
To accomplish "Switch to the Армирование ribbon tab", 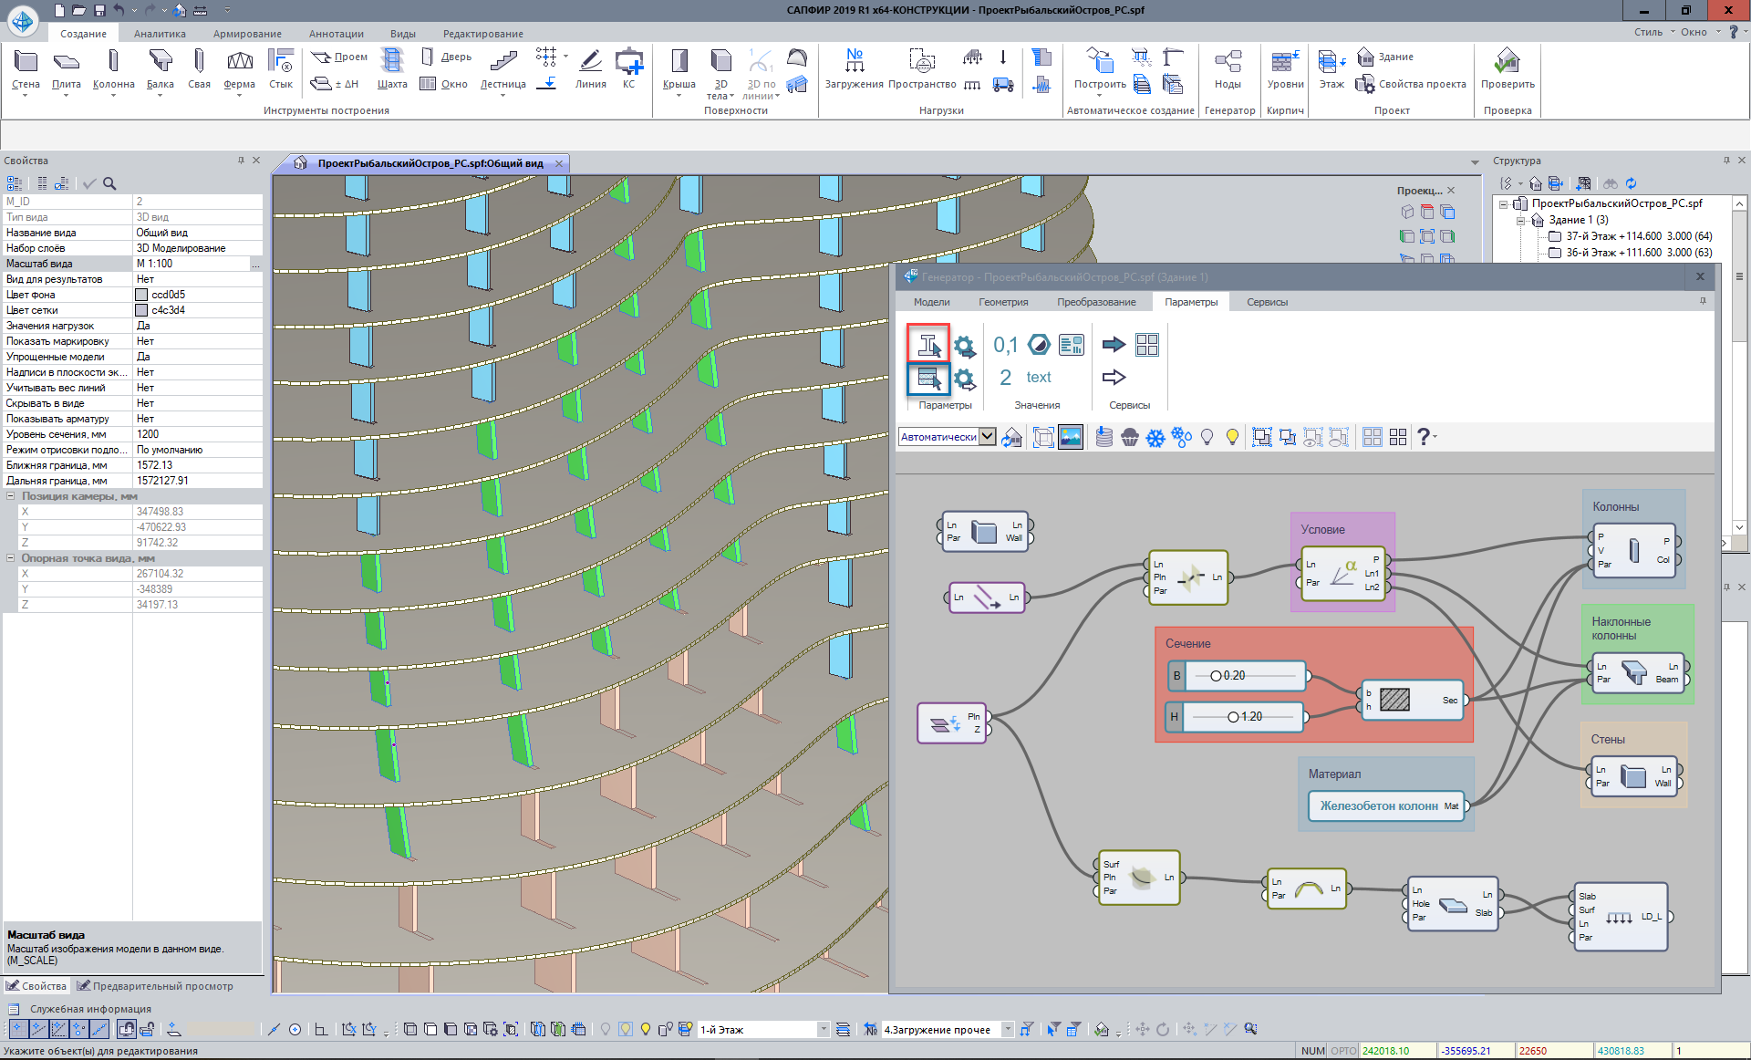I will point(247,34).
